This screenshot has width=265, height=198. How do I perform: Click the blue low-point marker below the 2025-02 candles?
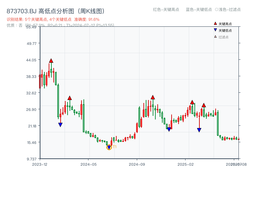click(199, 129)
